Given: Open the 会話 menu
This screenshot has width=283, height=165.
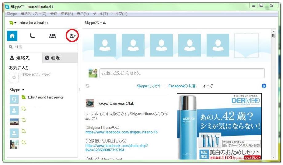Looking at the screenshot, I should 54,14.
